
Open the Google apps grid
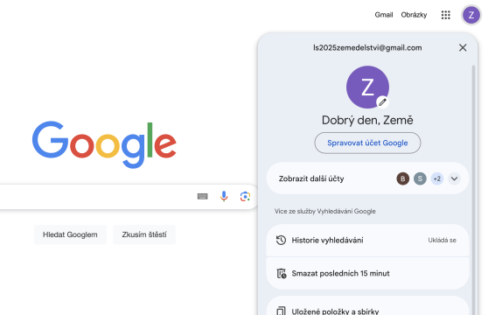pos(446,15)
